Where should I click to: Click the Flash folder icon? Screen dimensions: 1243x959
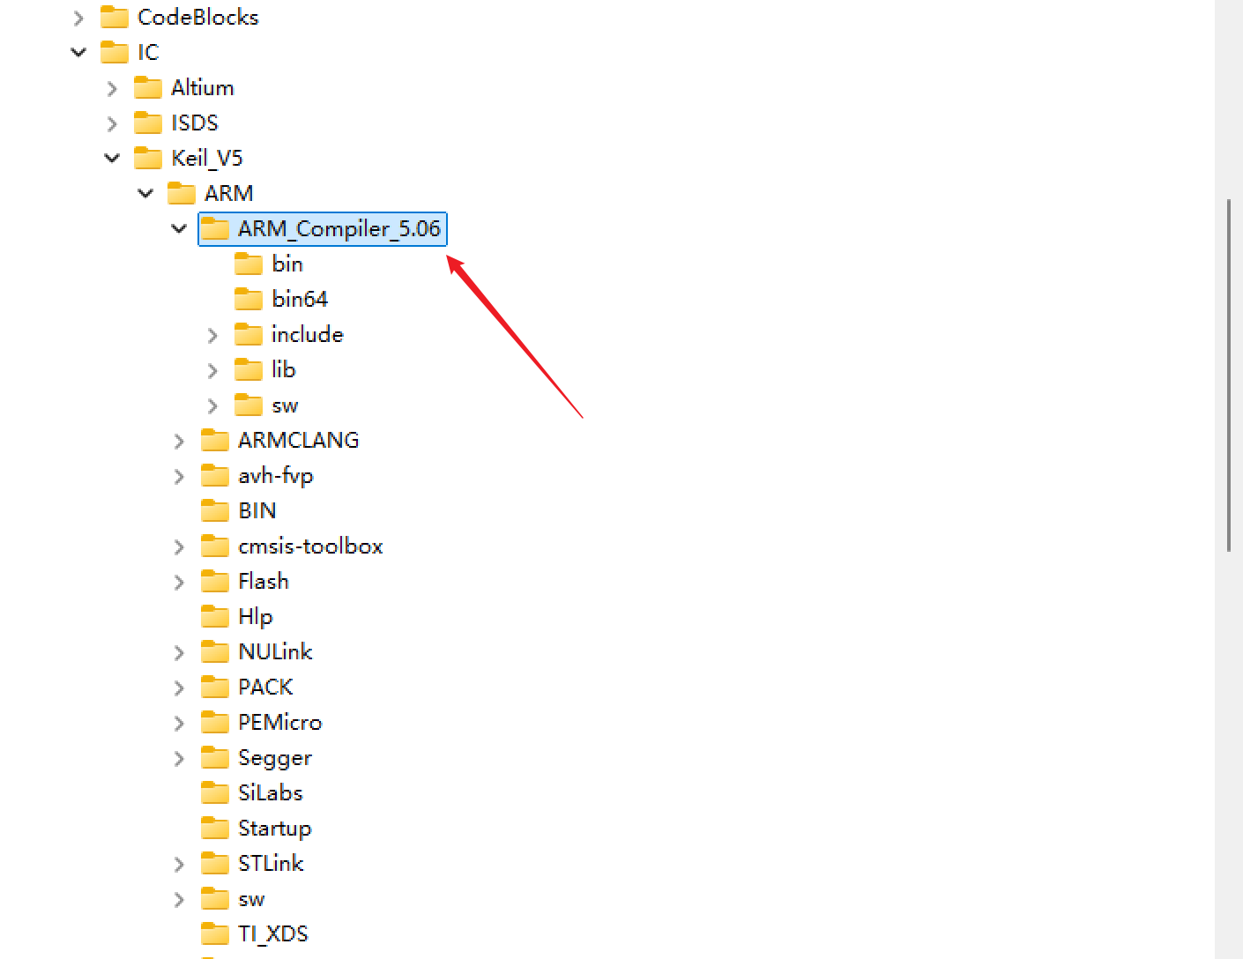pyautogui.click(x=214, y=581)
